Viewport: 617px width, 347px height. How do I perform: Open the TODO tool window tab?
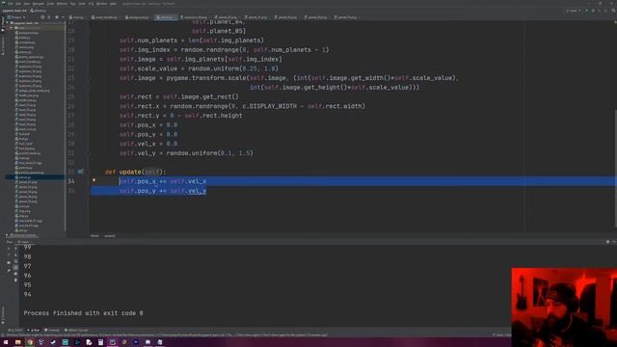point(15,330)
